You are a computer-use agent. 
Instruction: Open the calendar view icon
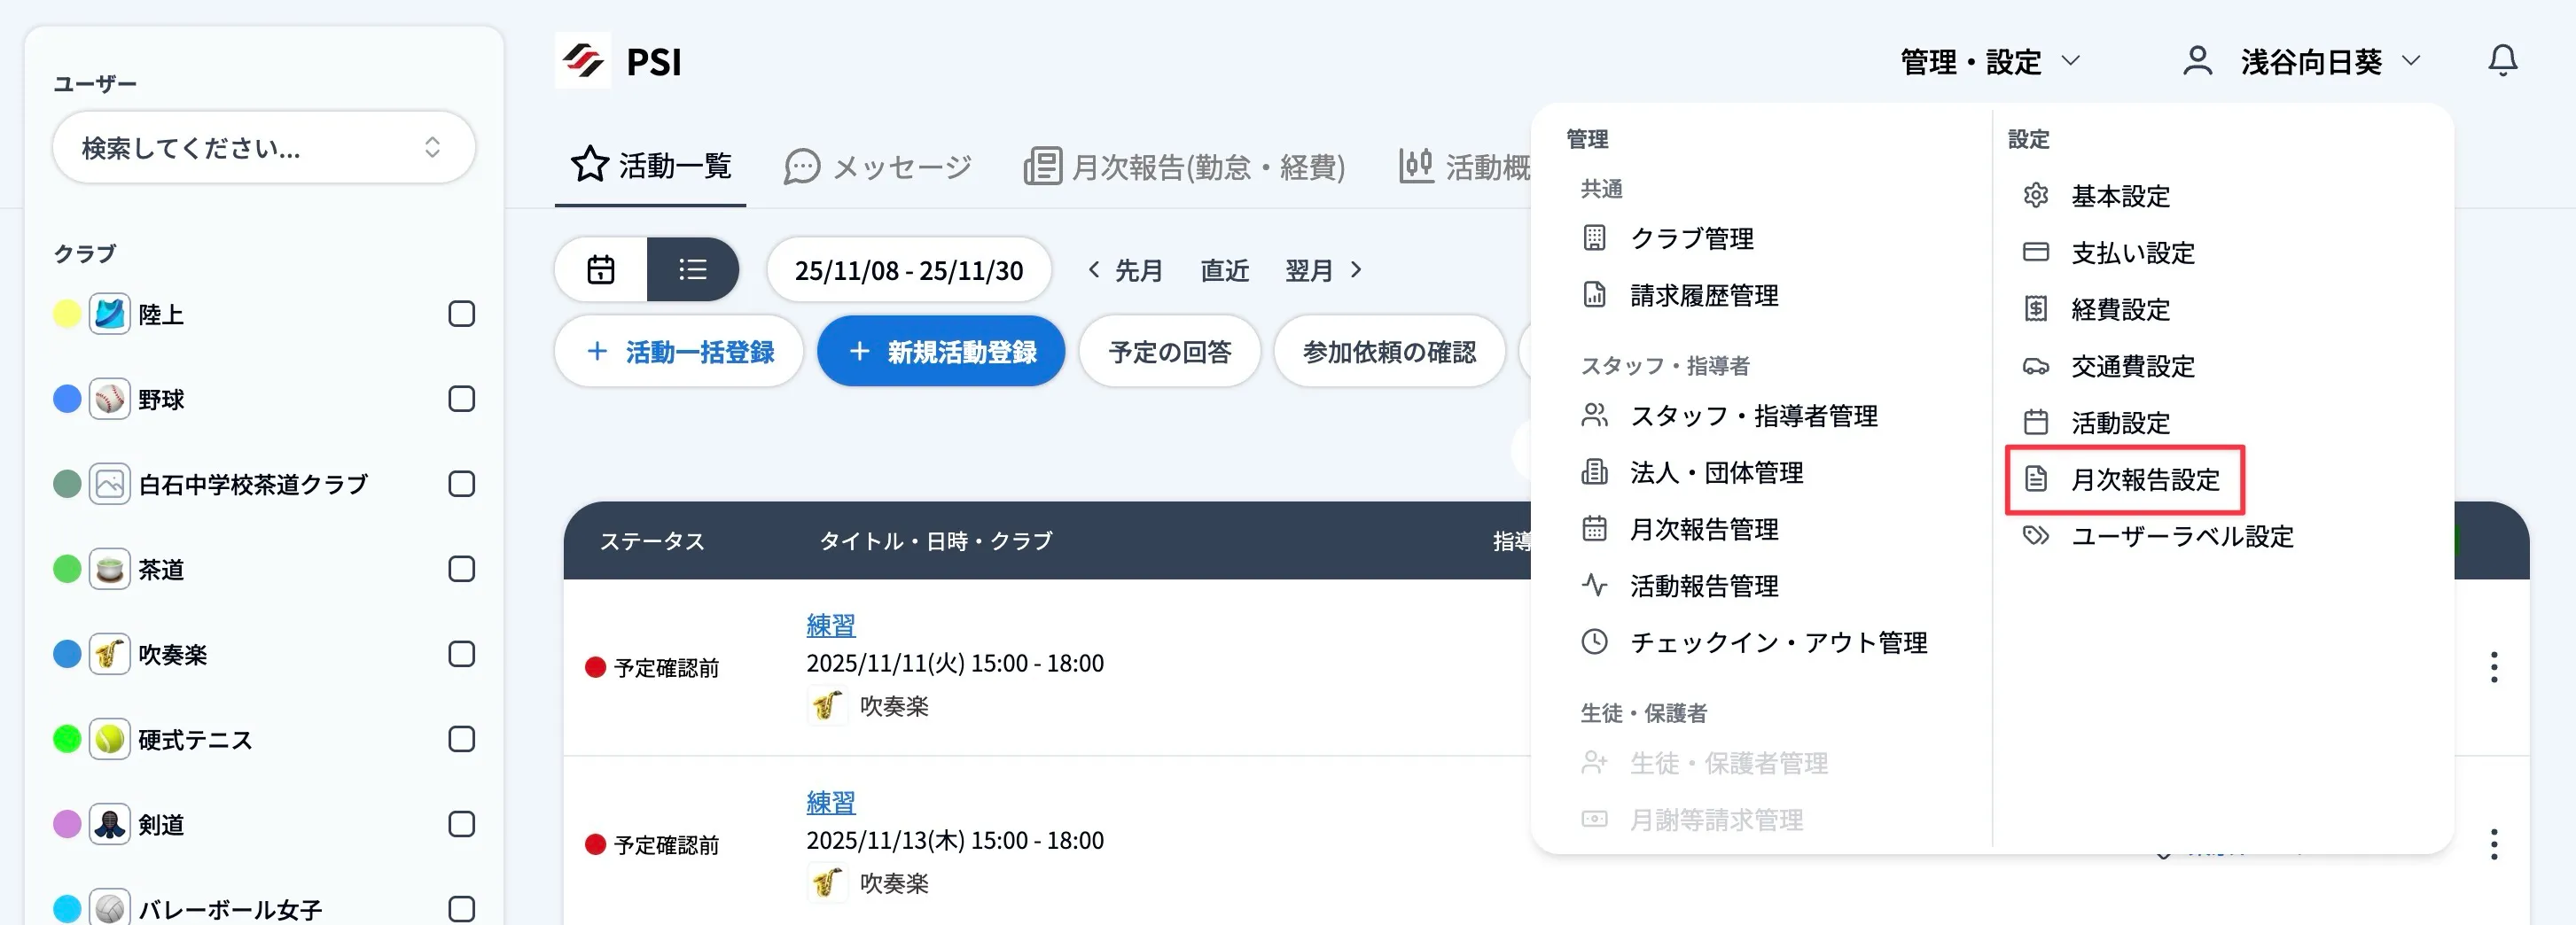601,269
